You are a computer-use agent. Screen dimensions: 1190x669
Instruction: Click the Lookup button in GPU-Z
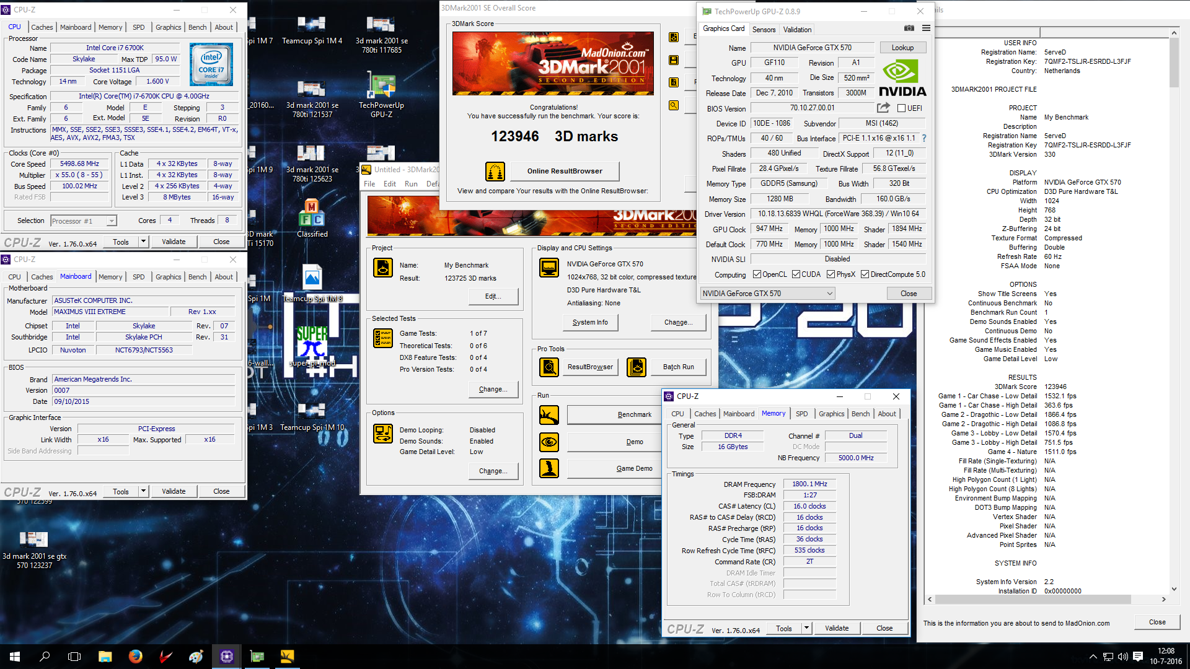pyautogui.click(x=902, y=48)
